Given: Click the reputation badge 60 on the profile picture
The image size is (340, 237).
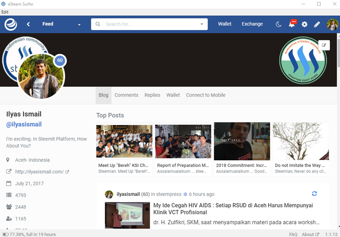Looking at the screenshot, I should click(x=60, y=60).
